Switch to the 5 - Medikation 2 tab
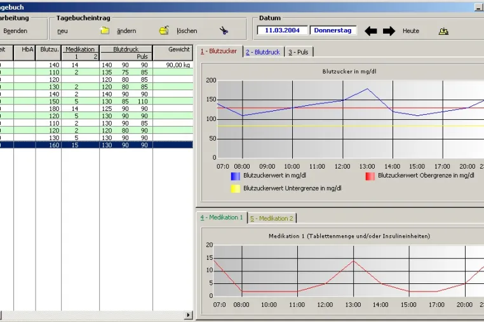484x322 pixels. [272, 218]
